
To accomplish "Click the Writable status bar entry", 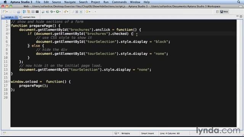I will [125, 133].
